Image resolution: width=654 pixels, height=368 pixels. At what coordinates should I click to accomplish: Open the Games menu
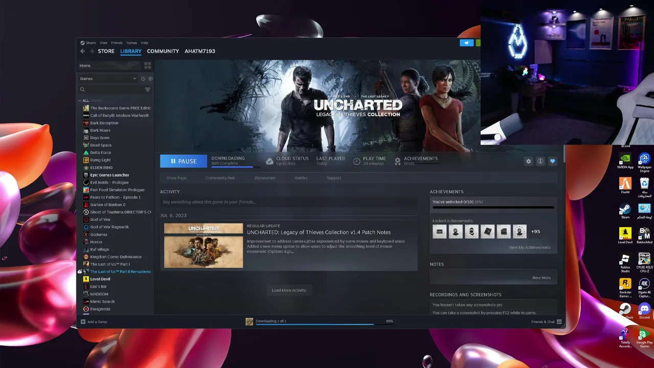pyautogui.click(x=131, y=43)
